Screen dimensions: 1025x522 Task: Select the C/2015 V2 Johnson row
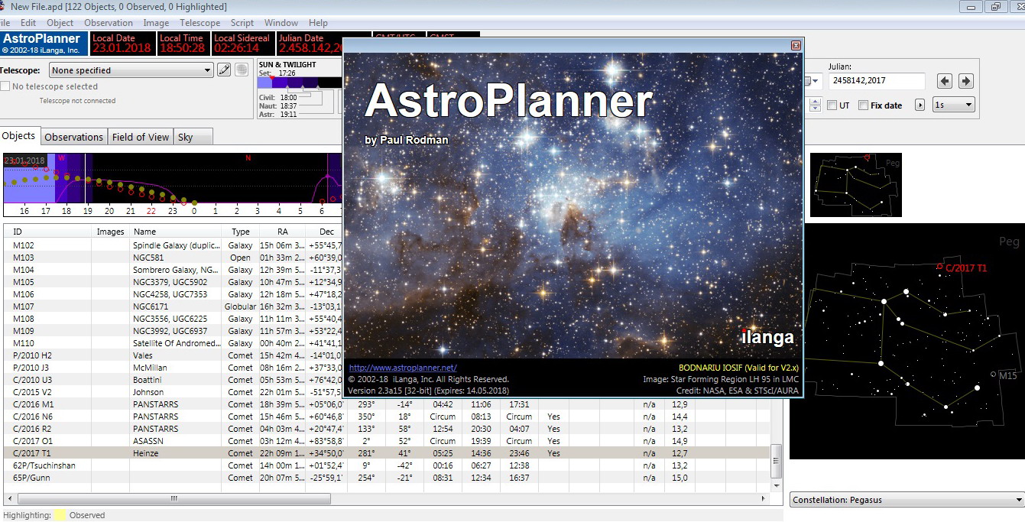(174, 392)
